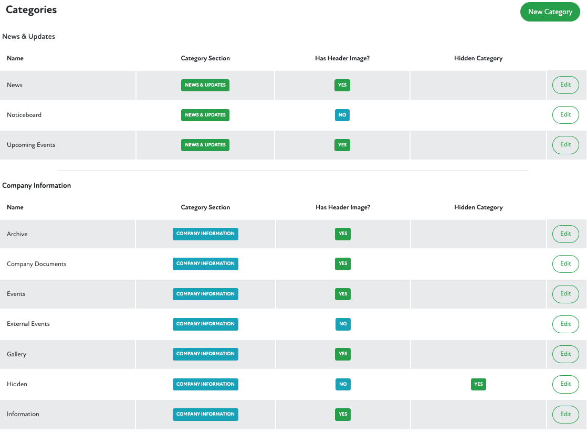
Task: Edit the External Events category
Action: [x=565, y=324]
